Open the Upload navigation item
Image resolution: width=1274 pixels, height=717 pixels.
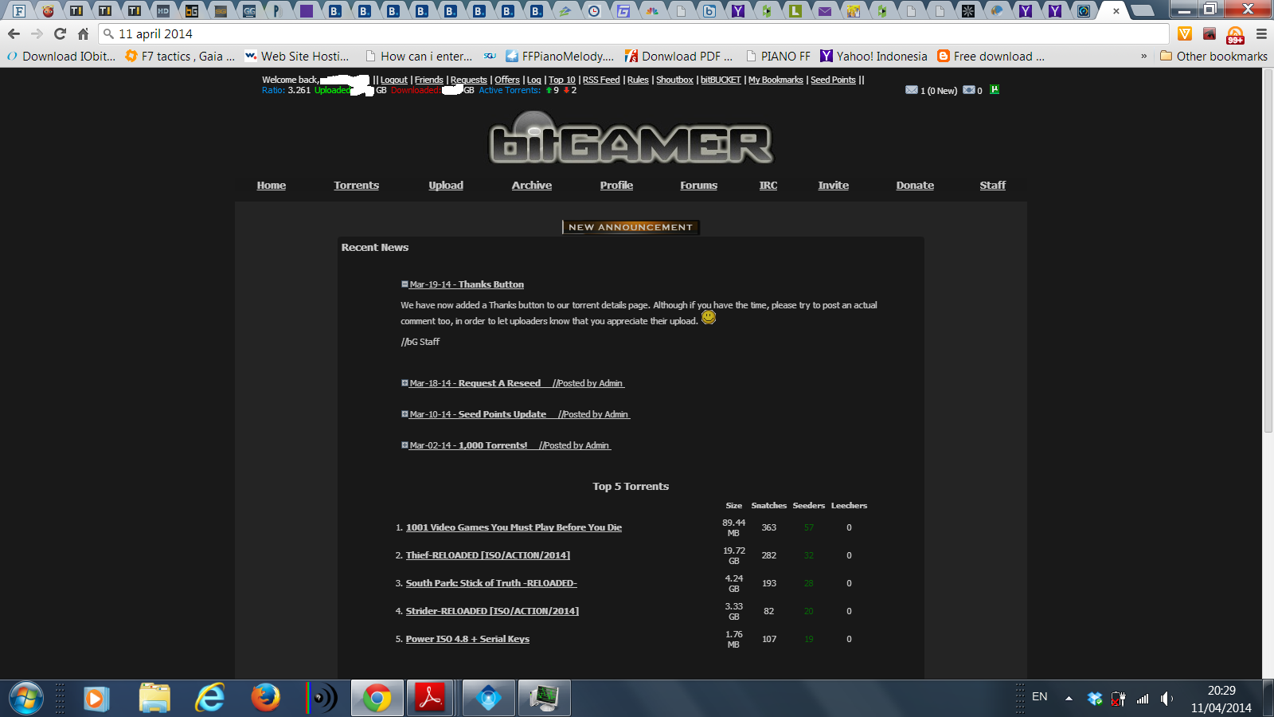tap(446, 185)
